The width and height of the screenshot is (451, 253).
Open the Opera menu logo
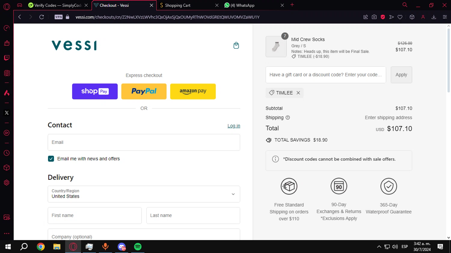7,7
